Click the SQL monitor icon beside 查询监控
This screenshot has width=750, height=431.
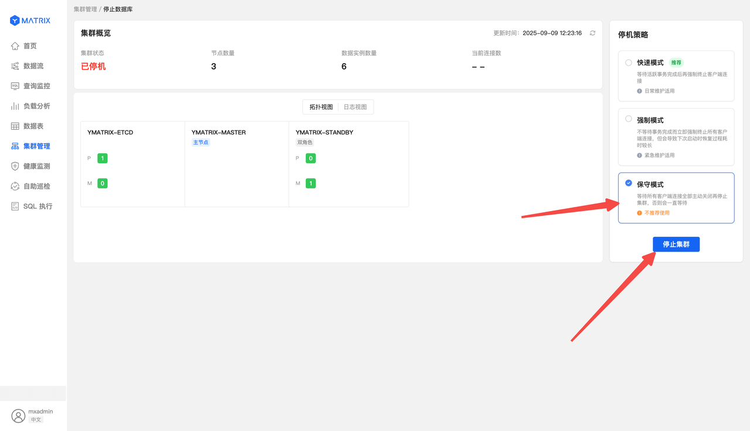click(x=15, y=86)
